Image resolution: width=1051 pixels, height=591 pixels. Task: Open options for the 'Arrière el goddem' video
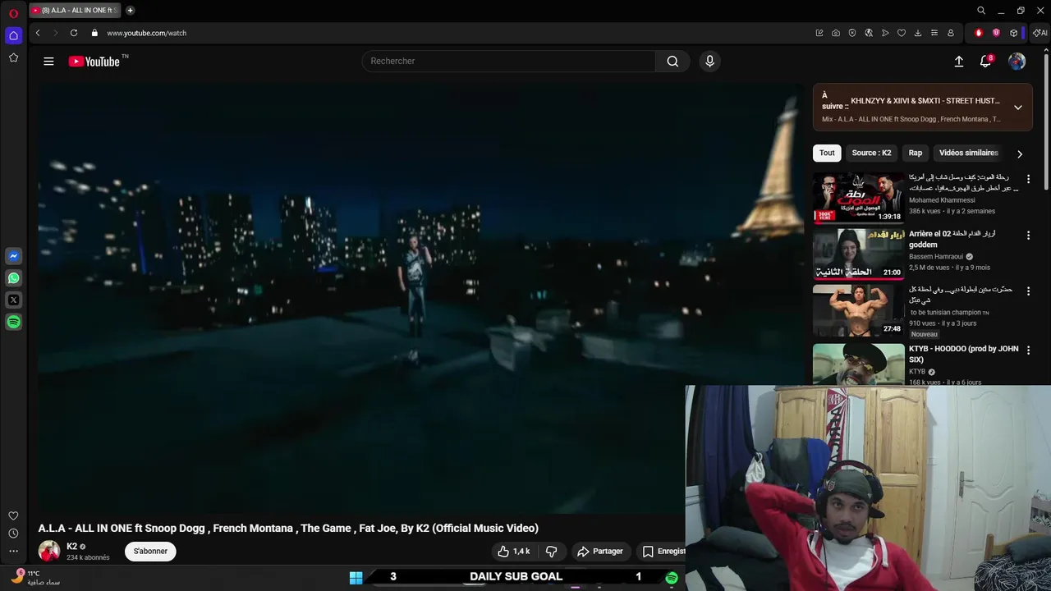[1028, 236]
